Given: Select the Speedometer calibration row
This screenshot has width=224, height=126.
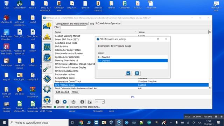Looking at the screenshot, I should tap(75, 57).
